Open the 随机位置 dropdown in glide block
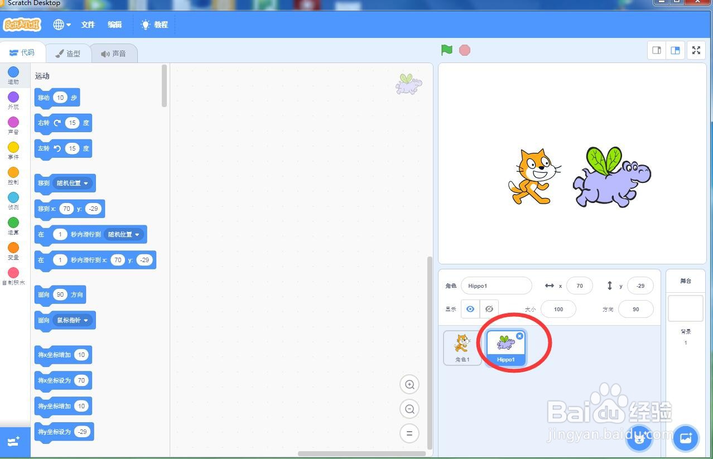713x459 pixels. click(x=124, y=234)
